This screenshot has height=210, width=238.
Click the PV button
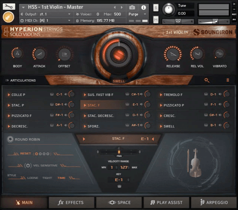234,20
